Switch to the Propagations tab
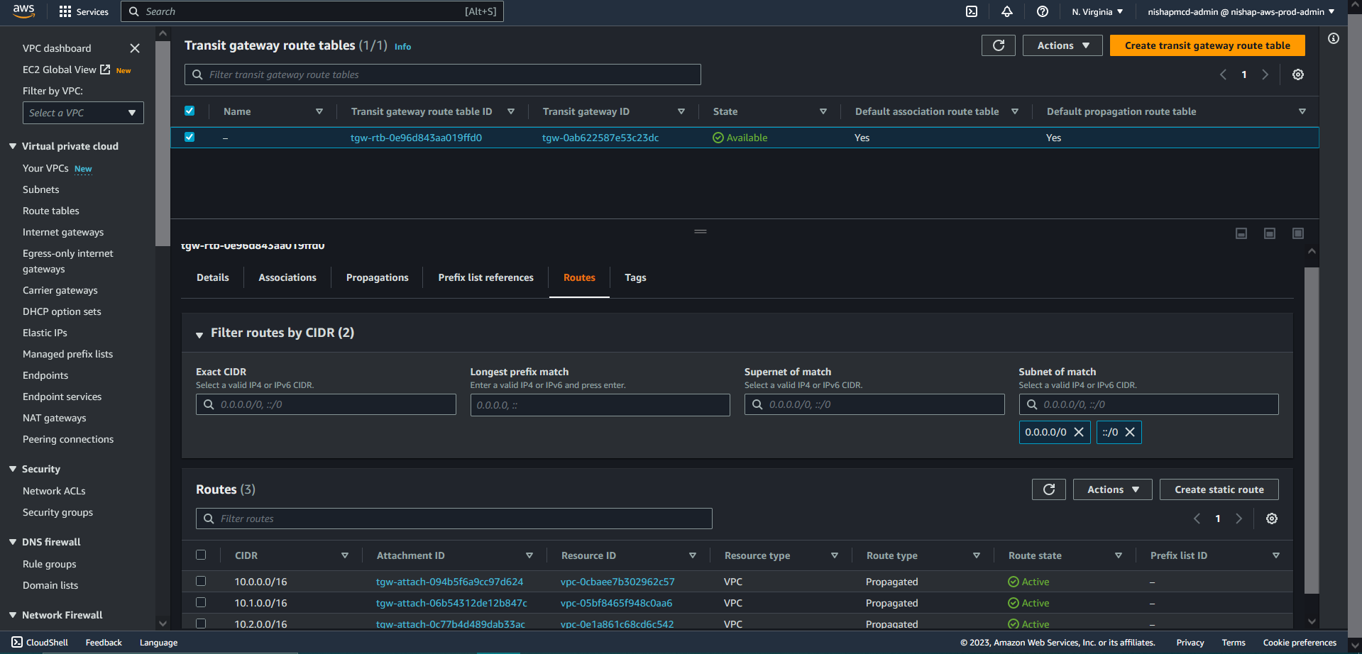This screenshot has width=1362, height=654. coord(377,277)
